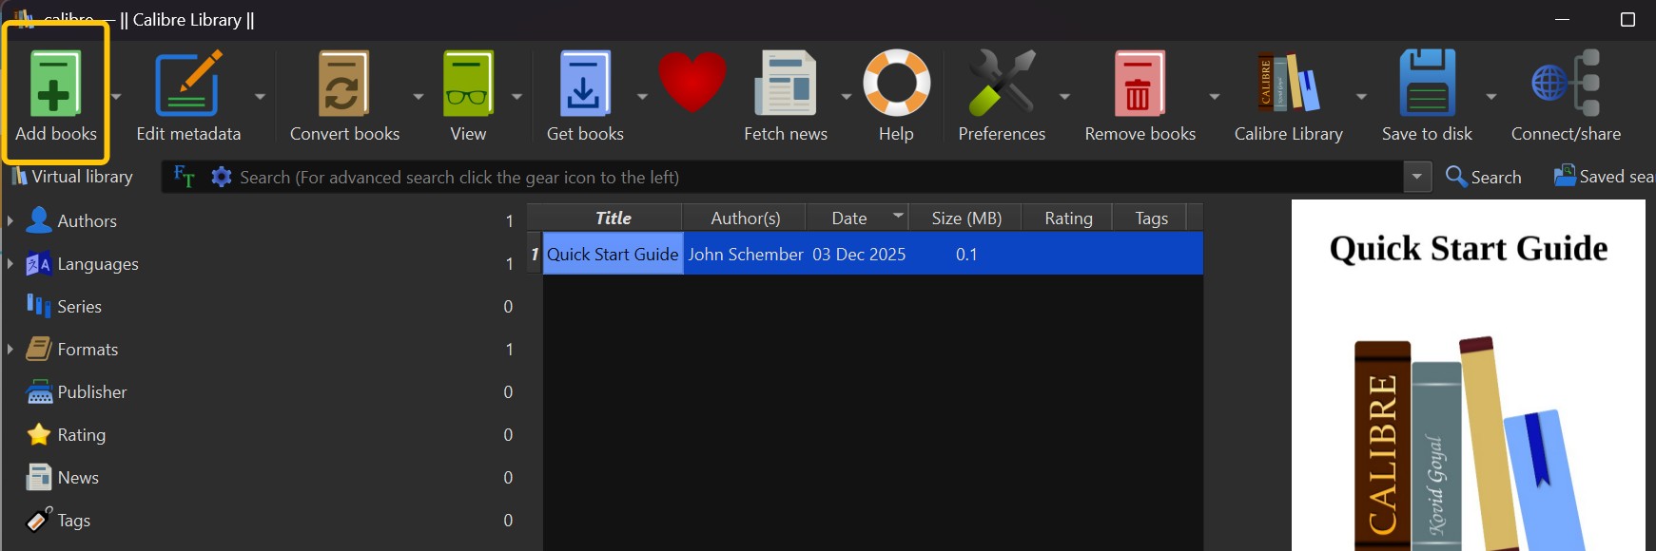The height and width of the screenshot is (551, 1656).
Task: Click the Remove books trash icon
Action: pyautogui.click(x=1140, y=85)
